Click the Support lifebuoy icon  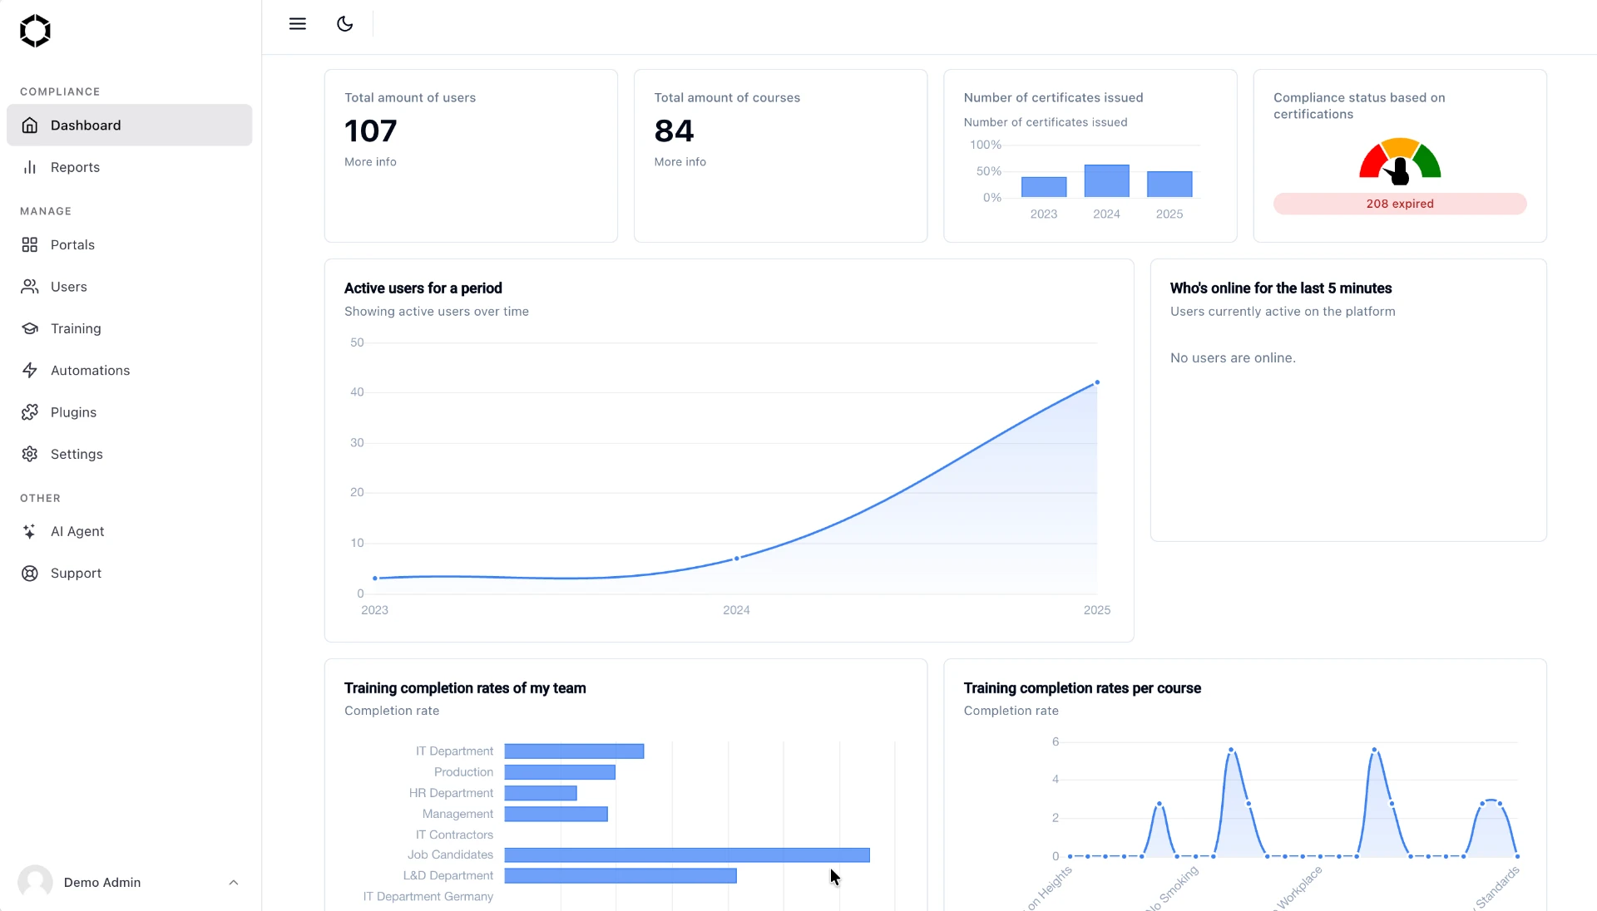[x=30, y=574]
